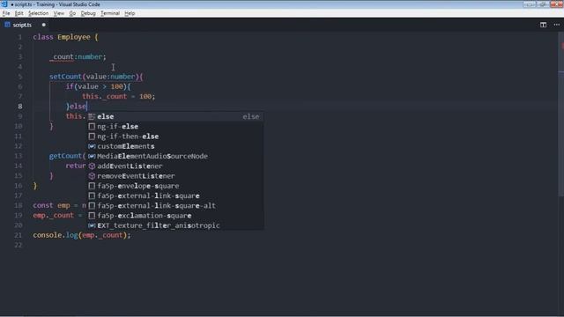Click the keyword icon beside 'else' suggestion
564x317 pixels.
point(92,116)
